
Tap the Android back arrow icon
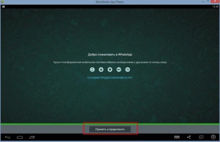coord(8,138)
